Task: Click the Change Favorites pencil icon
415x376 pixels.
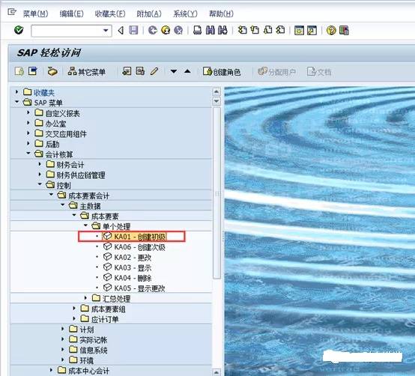Action: tap(154, 71)
